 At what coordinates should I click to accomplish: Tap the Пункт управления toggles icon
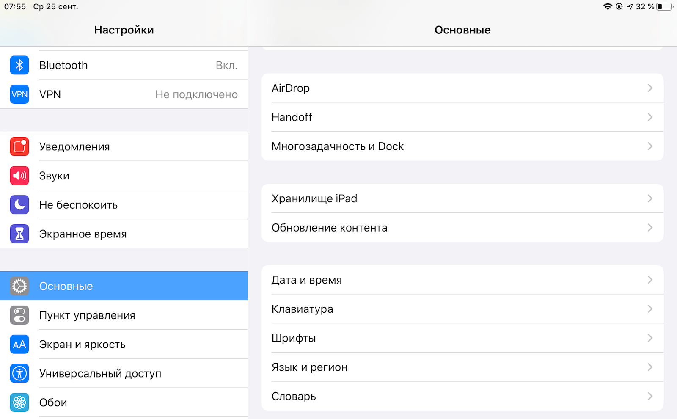[19, 315]
